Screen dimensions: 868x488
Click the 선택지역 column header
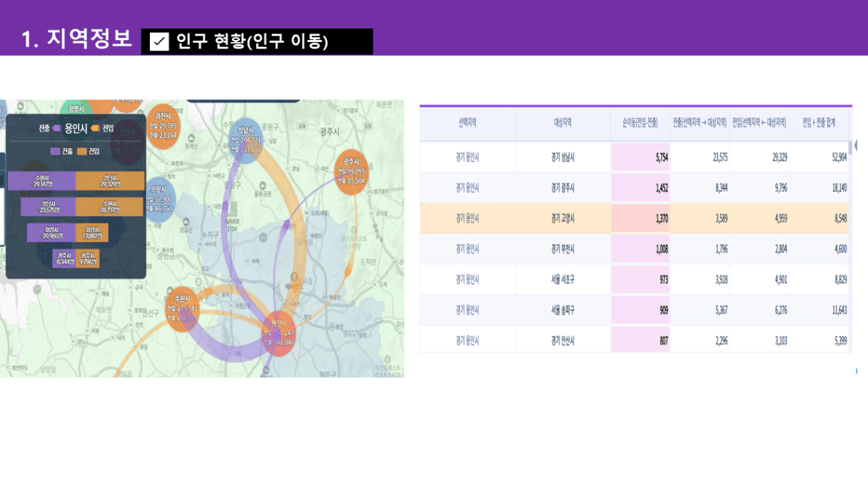468,123
